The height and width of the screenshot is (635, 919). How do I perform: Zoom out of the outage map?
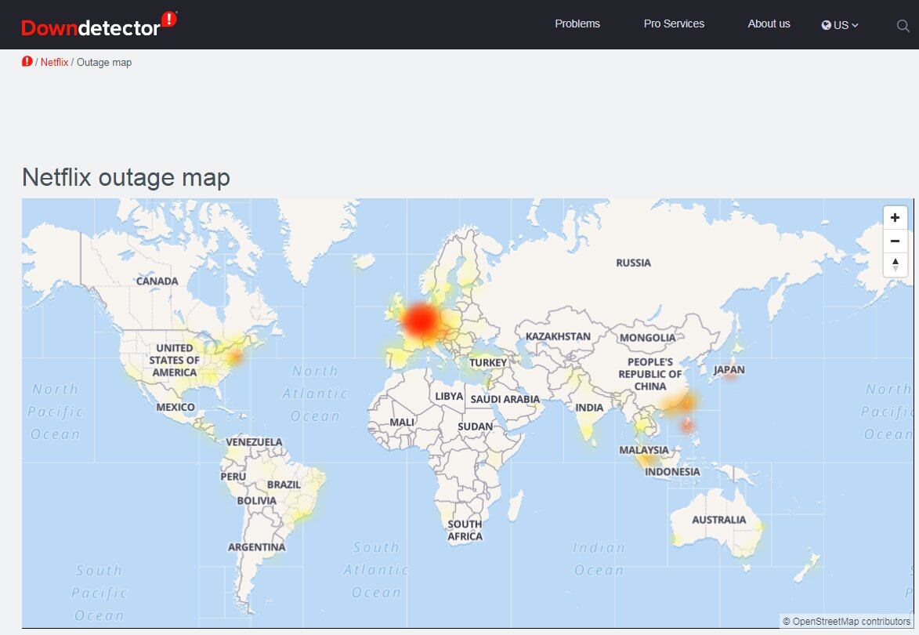895,241
